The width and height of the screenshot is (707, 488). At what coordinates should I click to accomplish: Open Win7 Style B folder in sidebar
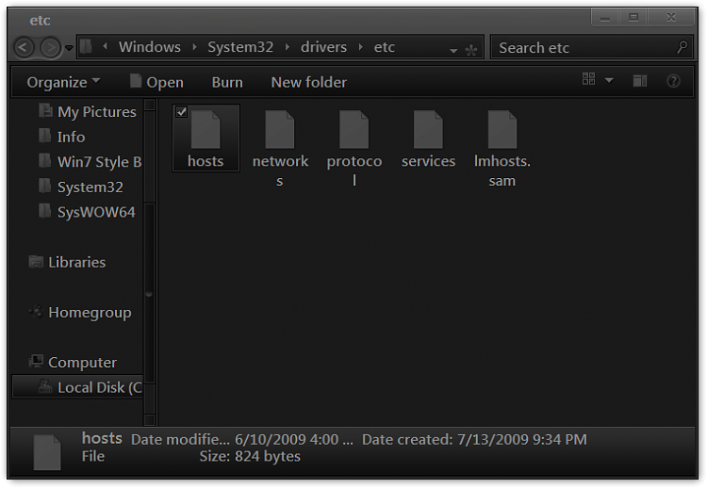[90, 161]
